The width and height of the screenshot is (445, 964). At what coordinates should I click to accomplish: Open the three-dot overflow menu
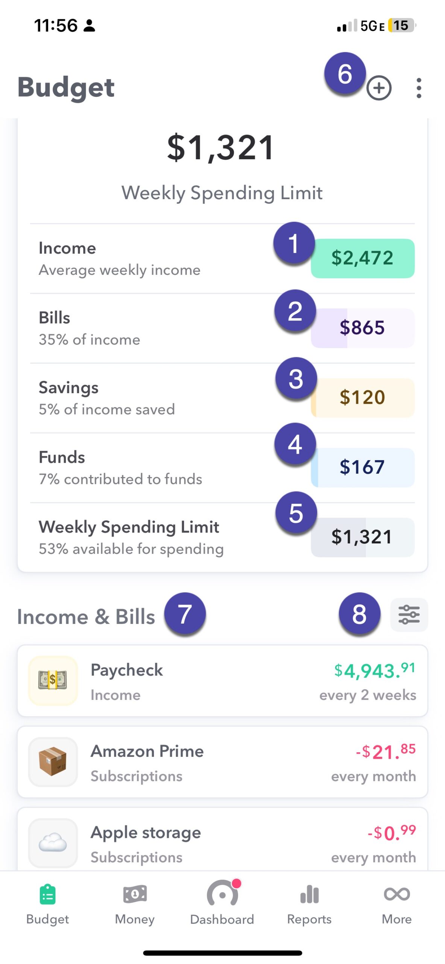(x=419, y=87)
